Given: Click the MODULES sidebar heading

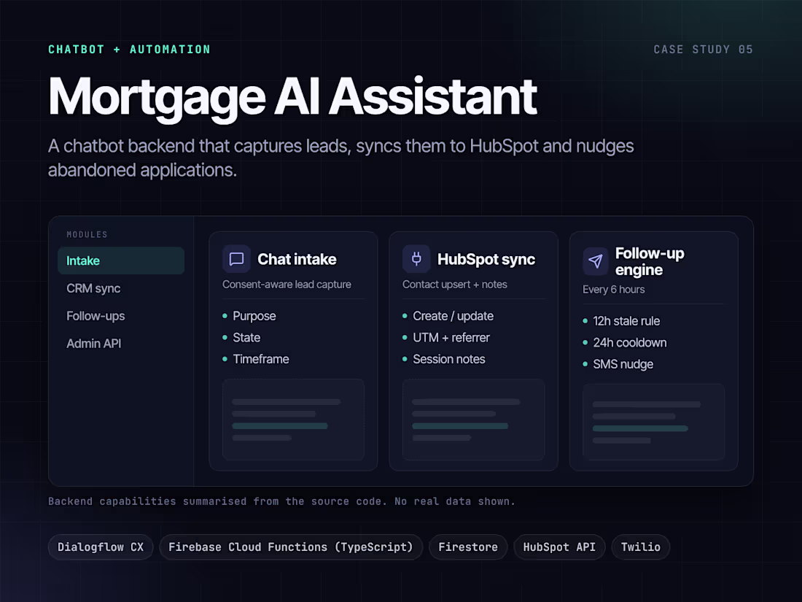Looking at the screenshot, I should 87,234.
